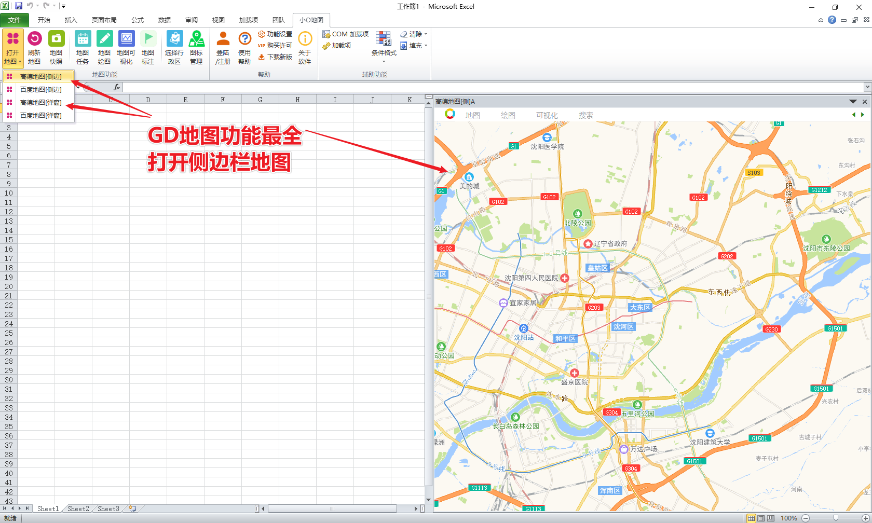Screen dimensions: 872x523
Task: Choose 高德地图[侧边] menu entry
Action: click(x=38, y=76)
